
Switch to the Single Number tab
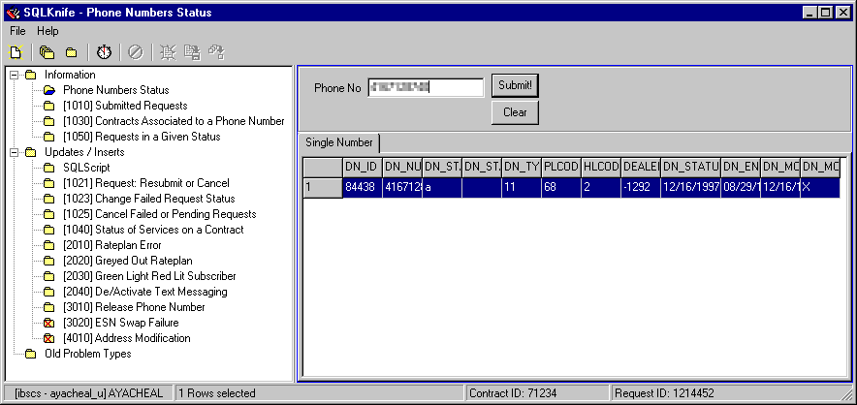click(x=339, y=142)
